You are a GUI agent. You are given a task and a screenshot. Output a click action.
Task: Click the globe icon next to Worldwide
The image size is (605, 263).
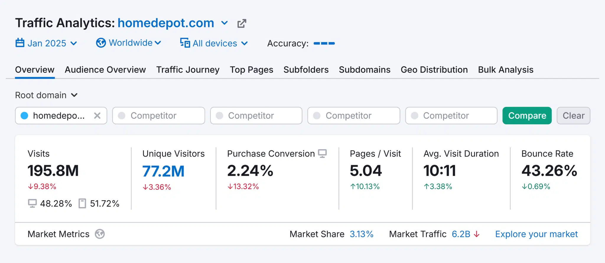point(101,43)
